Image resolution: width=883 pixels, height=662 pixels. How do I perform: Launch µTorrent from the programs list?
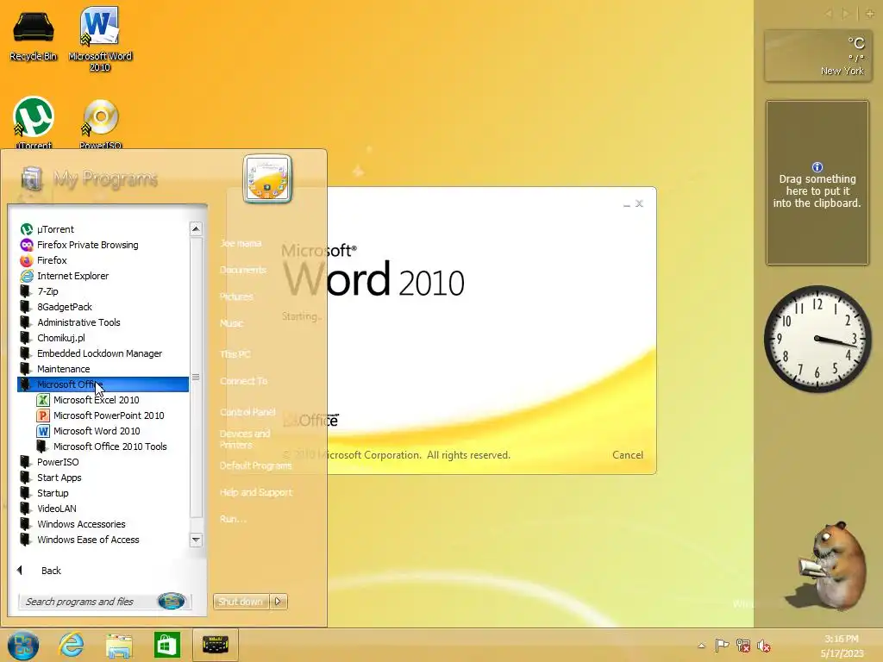point(55,229)
